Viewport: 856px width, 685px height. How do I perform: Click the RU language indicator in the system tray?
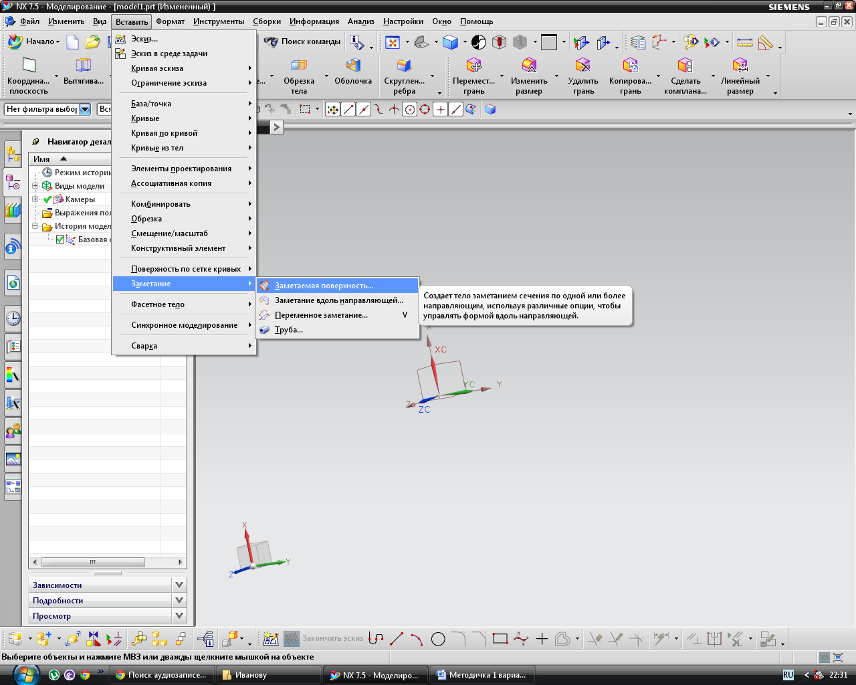(788, 675)
